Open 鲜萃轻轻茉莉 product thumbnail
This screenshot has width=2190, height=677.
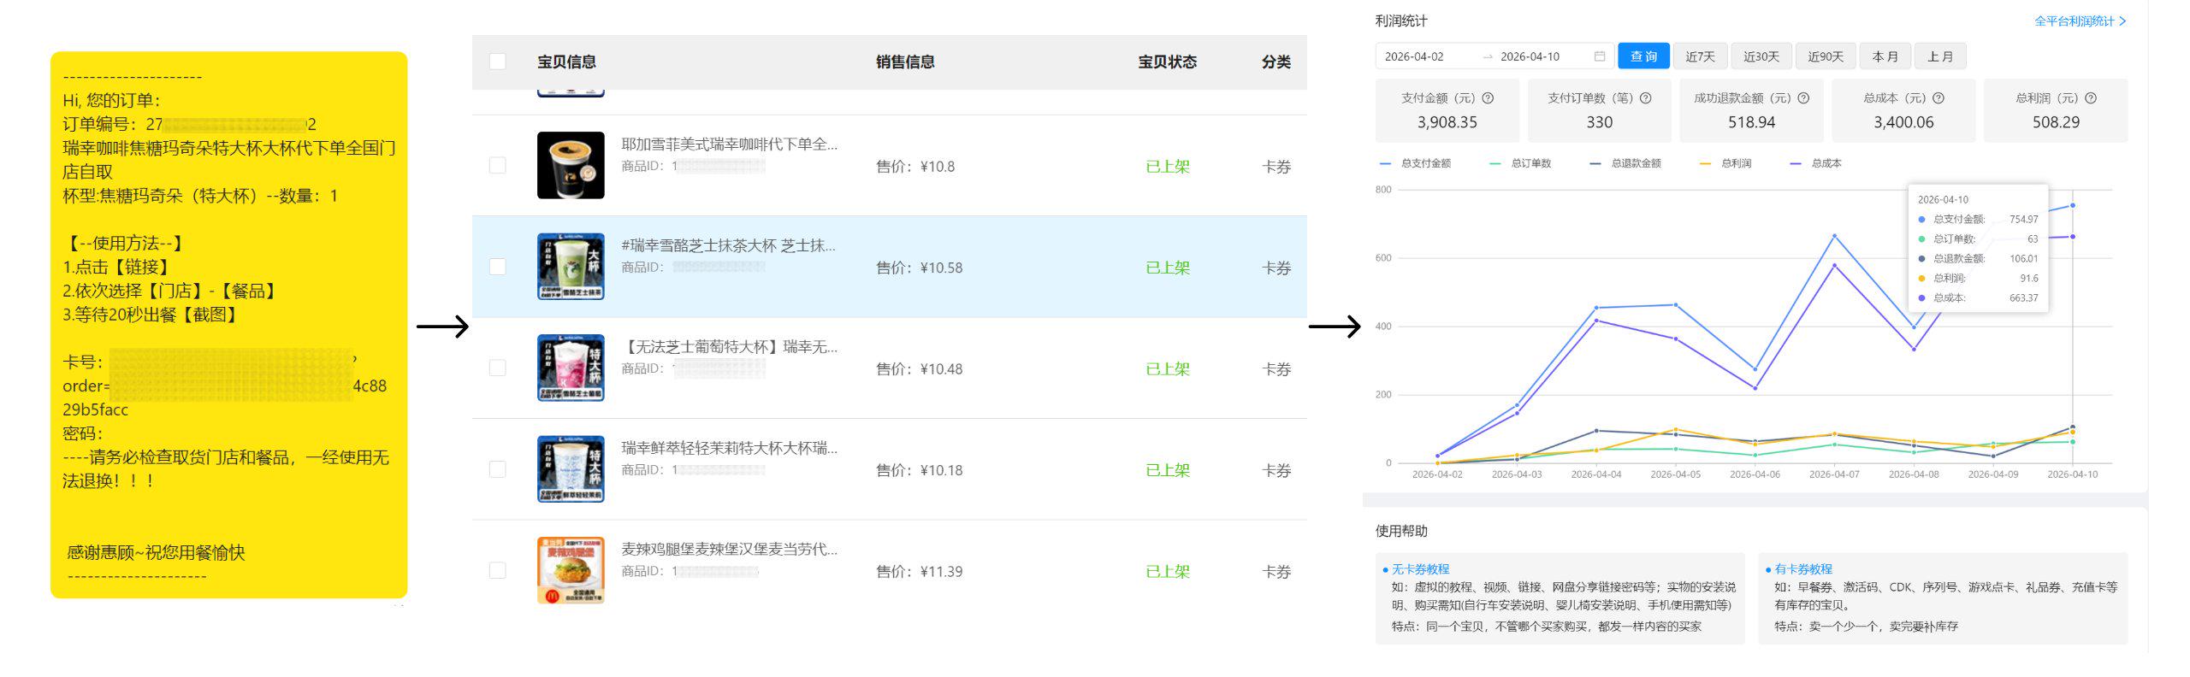point(571,469)
